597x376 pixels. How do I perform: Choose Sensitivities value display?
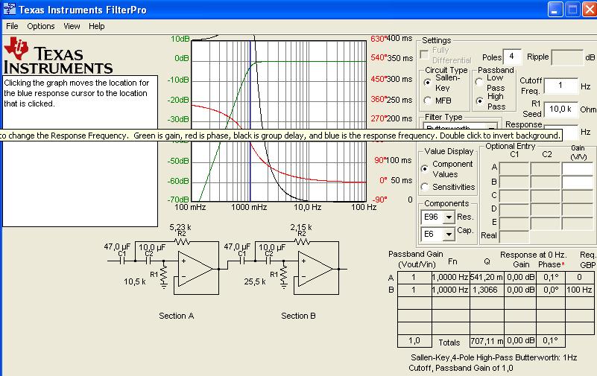click(x=425, y=187)
